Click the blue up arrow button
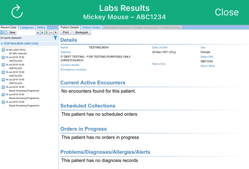This screenshot has height=169, width=249. 38,33
